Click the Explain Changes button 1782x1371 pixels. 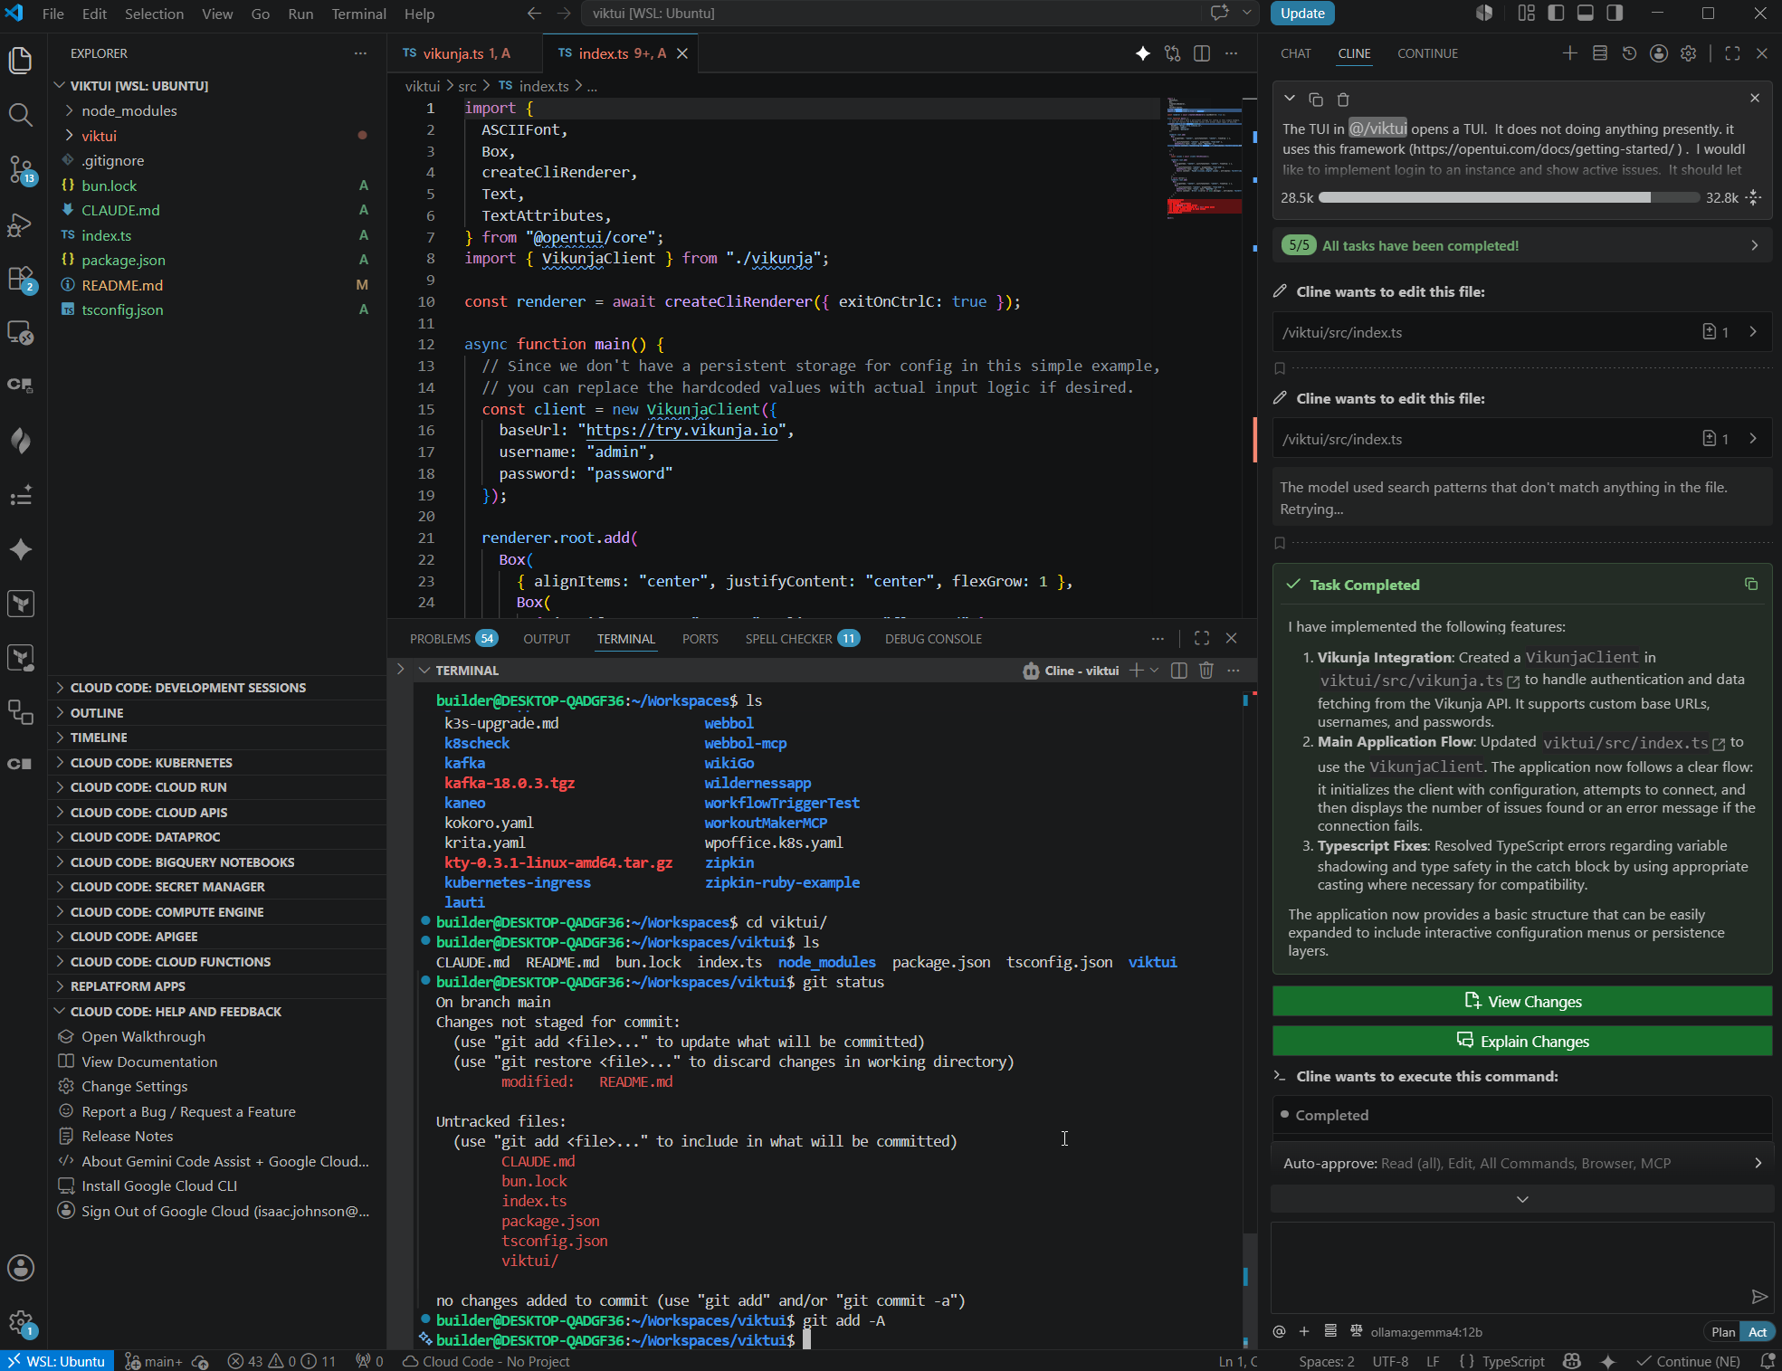[x=1522, y=1042]
